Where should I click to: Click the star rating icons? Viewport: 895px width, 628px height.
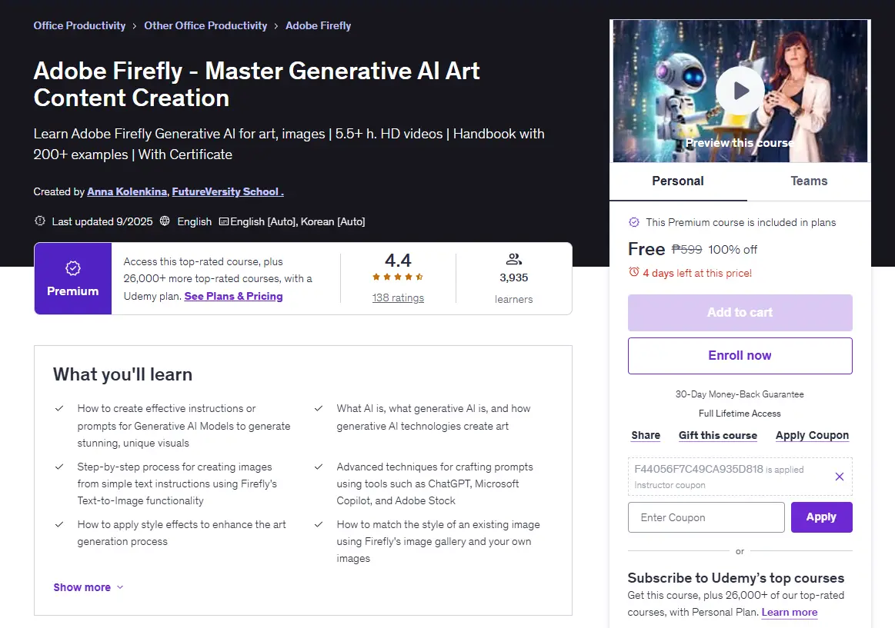click(x=398, y=277)
